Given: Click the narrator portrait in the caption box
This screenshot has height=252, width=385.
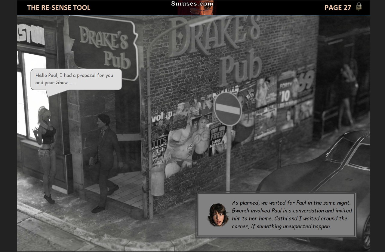Looking at the screenshot, I should (218, 215).
